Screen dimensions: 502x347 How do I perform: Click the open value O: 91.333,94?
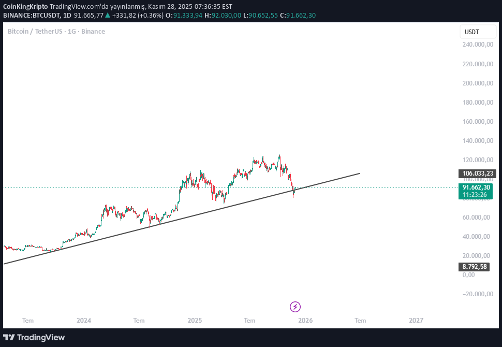[x=185, y=16]
